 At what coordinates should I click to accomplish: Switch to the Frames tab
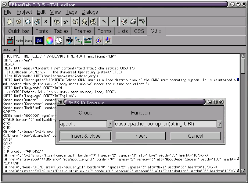(x=83, y=31)
